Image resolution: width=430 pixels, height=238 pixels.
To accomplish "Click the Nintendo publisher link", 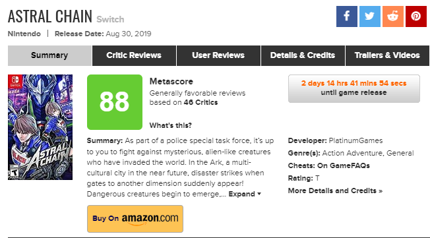I will pos(24,34).
